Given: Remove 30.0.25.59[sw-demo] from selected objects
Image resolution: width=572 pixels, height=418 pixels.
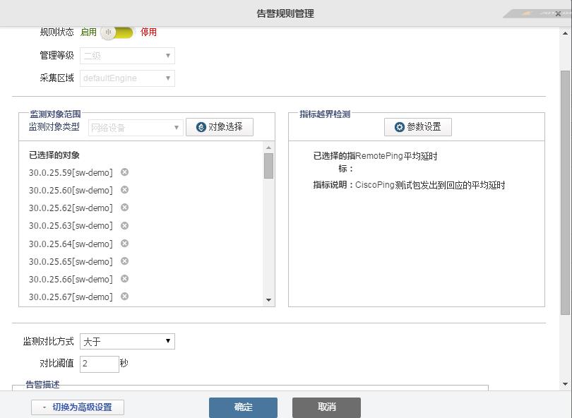Looking at the screenshot, I should pos(124,172).
